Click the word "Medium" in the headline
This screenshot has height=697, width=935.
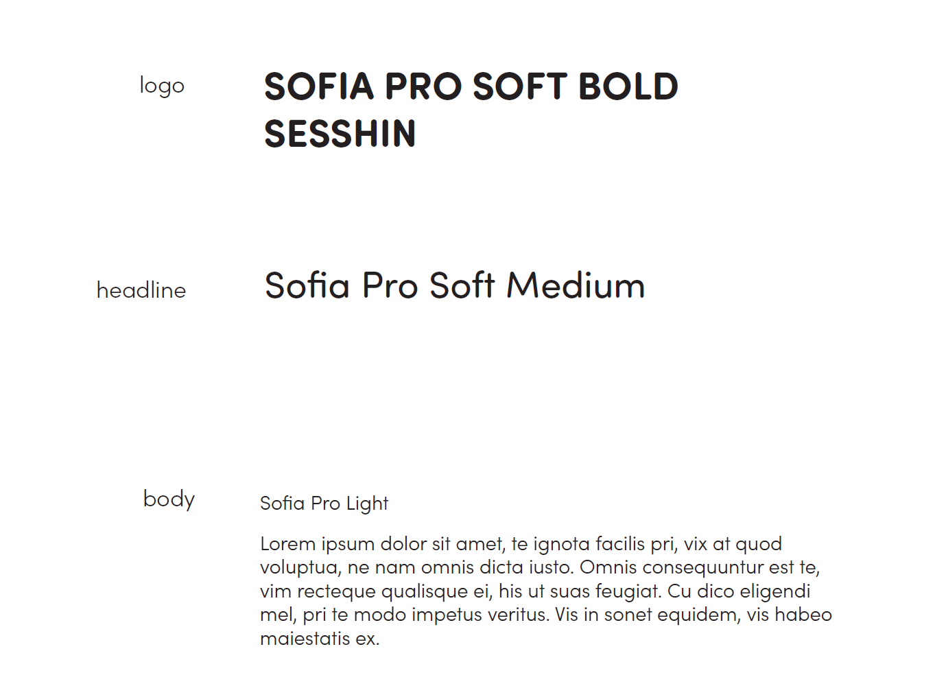tap(576, 285)
